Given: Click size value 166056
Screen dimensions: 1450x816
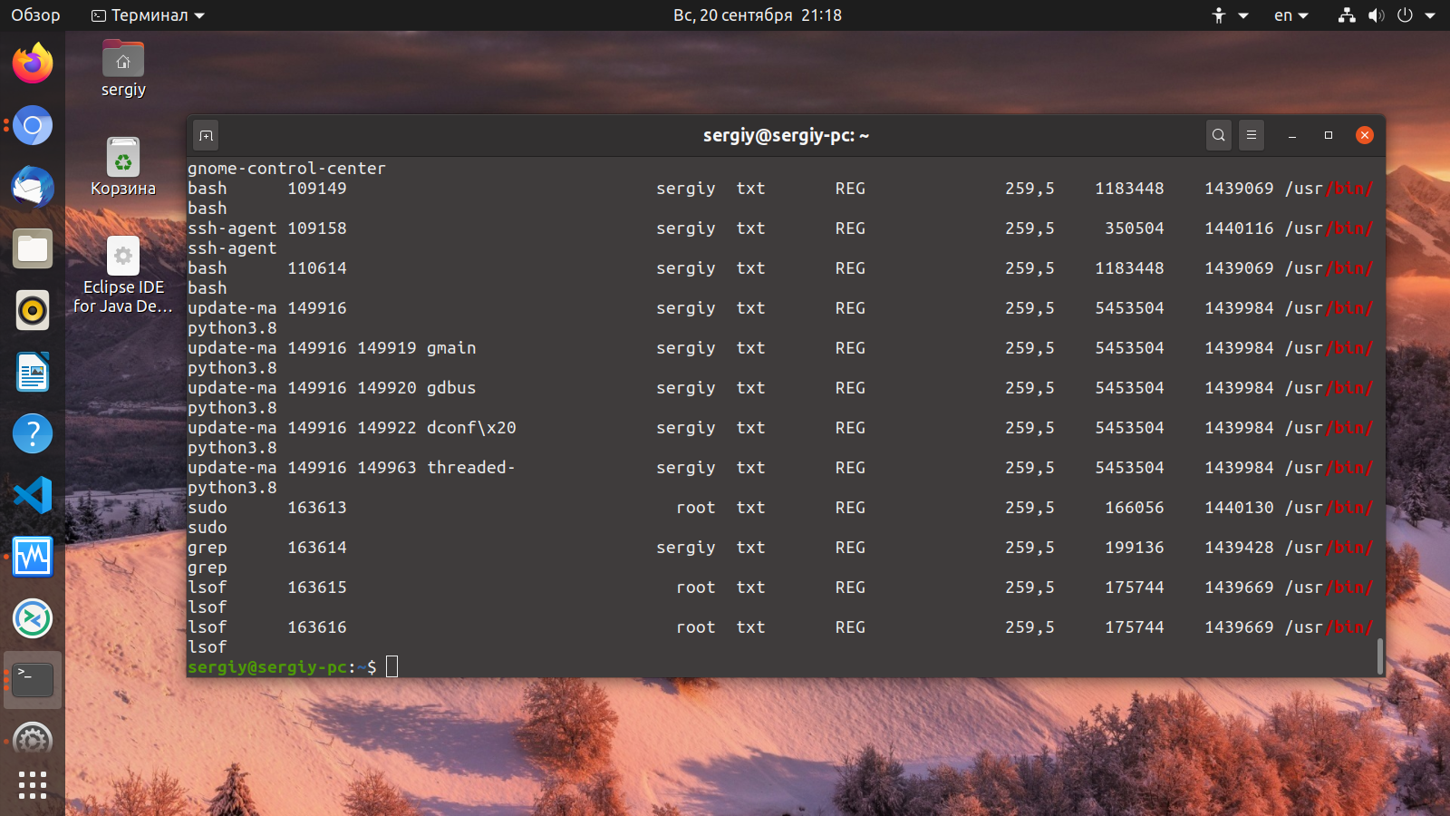Looking at the screenshot, I should [1135, 508].
